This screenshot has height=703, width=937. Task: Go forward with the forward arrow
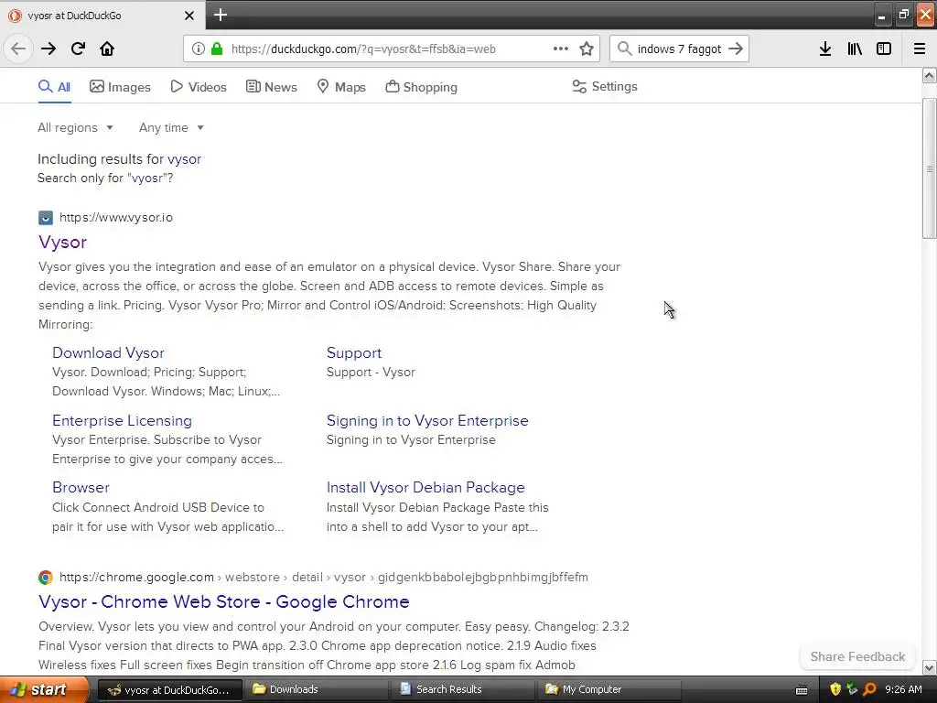(48, 49)
